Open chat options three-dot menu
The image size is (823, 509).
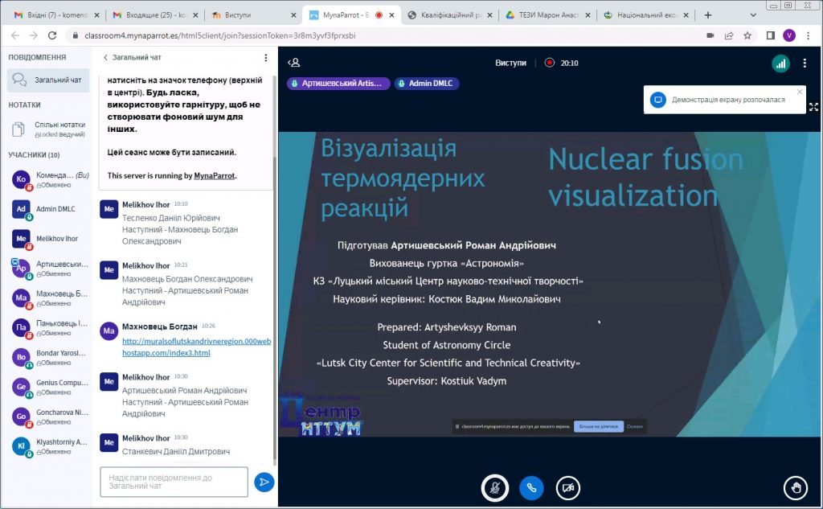click(x=266, y=58)
